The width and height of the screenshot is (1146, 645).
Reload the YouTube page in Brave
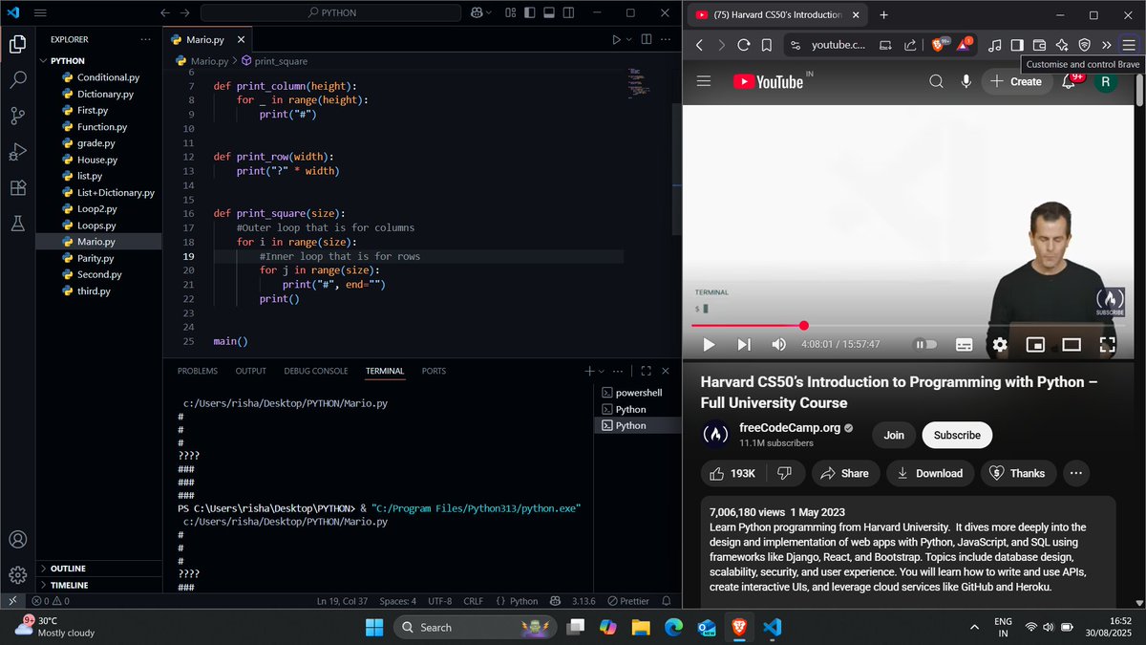(x=744, y=44)
